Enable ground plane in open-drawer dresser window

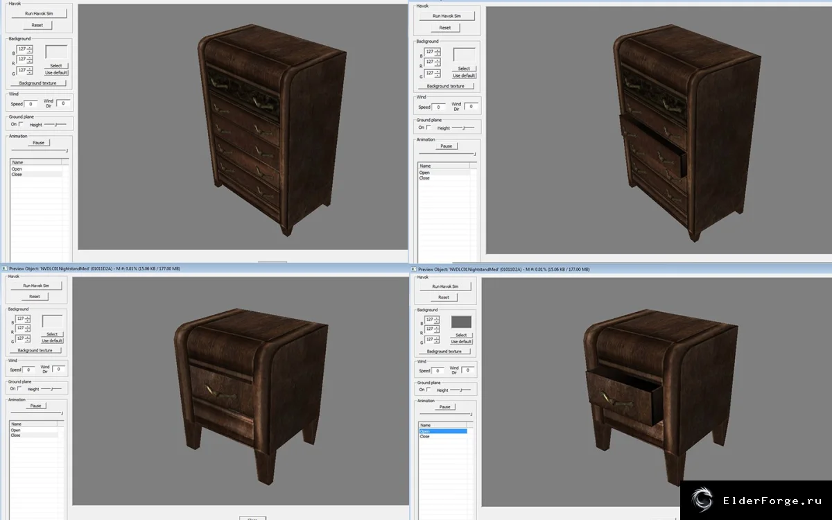pyautogui.click(x=428, y=128)
